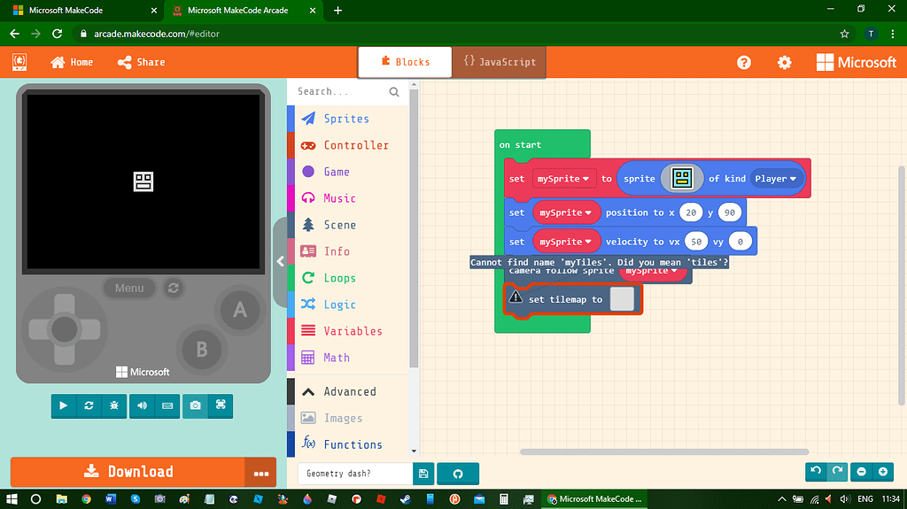Edit the y position value 90

pos(730,212)
